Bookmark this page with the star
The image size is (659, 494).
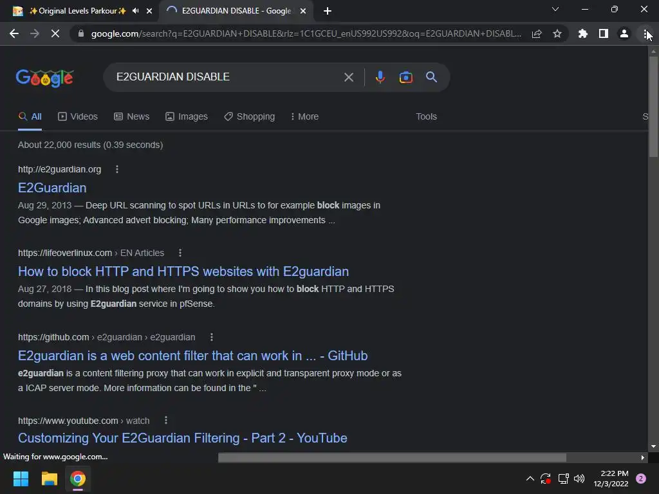[557, 33]
